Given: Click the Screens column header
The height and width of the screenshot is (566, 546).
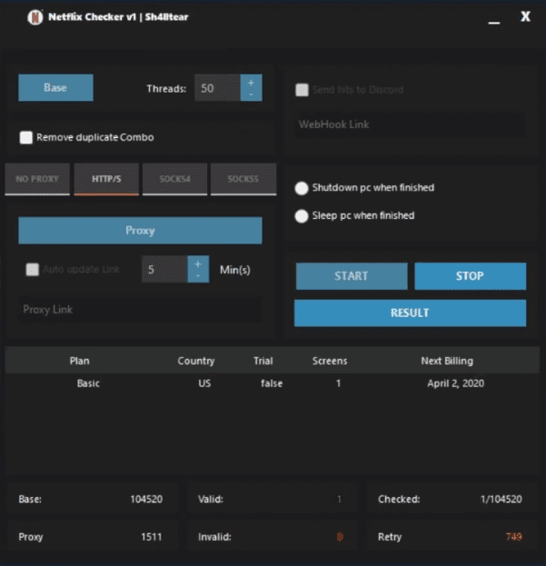Looking at the screenshot, I should coord(330,361).
